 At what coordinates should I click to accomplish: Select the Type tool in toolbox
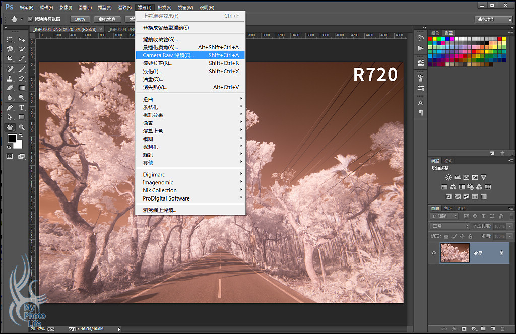[x=22, y=108]
